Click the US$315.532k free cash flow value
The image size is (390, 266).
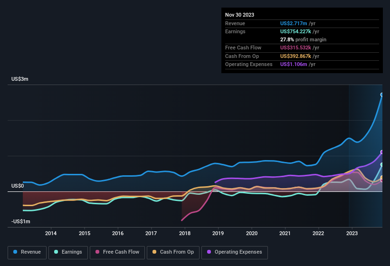[x=295, y=47]
